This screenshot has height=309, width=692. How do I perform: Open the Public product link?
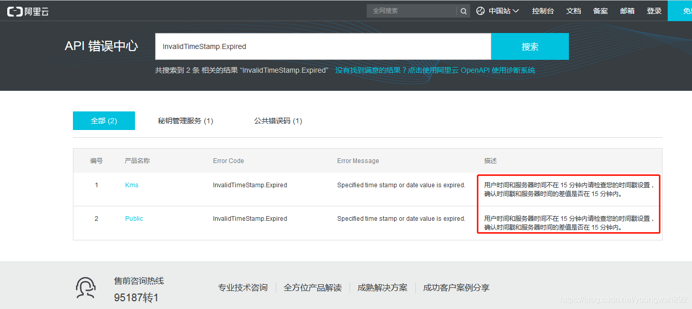click(133, 218)
